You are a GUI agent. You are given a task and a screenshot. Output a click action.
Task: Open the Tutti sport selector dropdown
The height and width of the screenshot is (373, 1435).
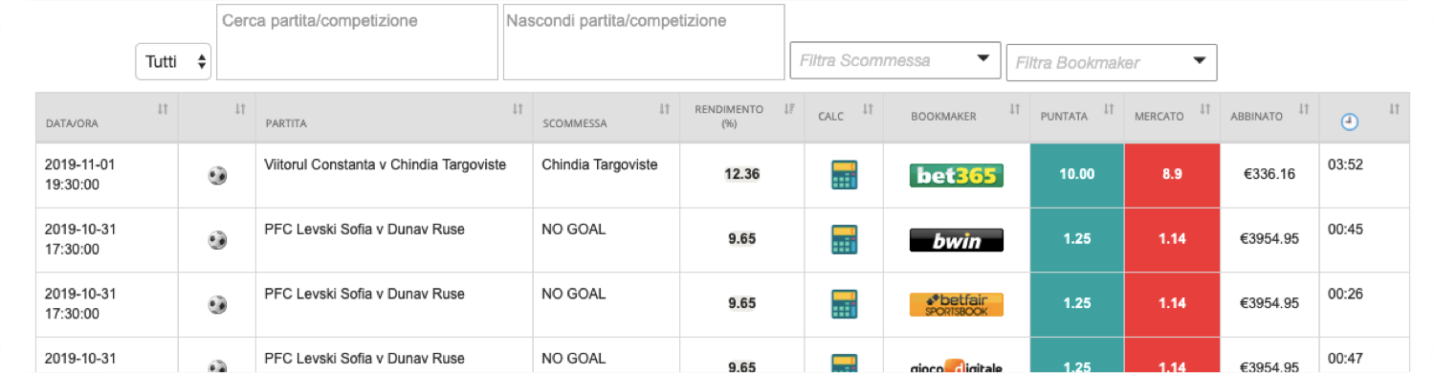tap(173, 61)
